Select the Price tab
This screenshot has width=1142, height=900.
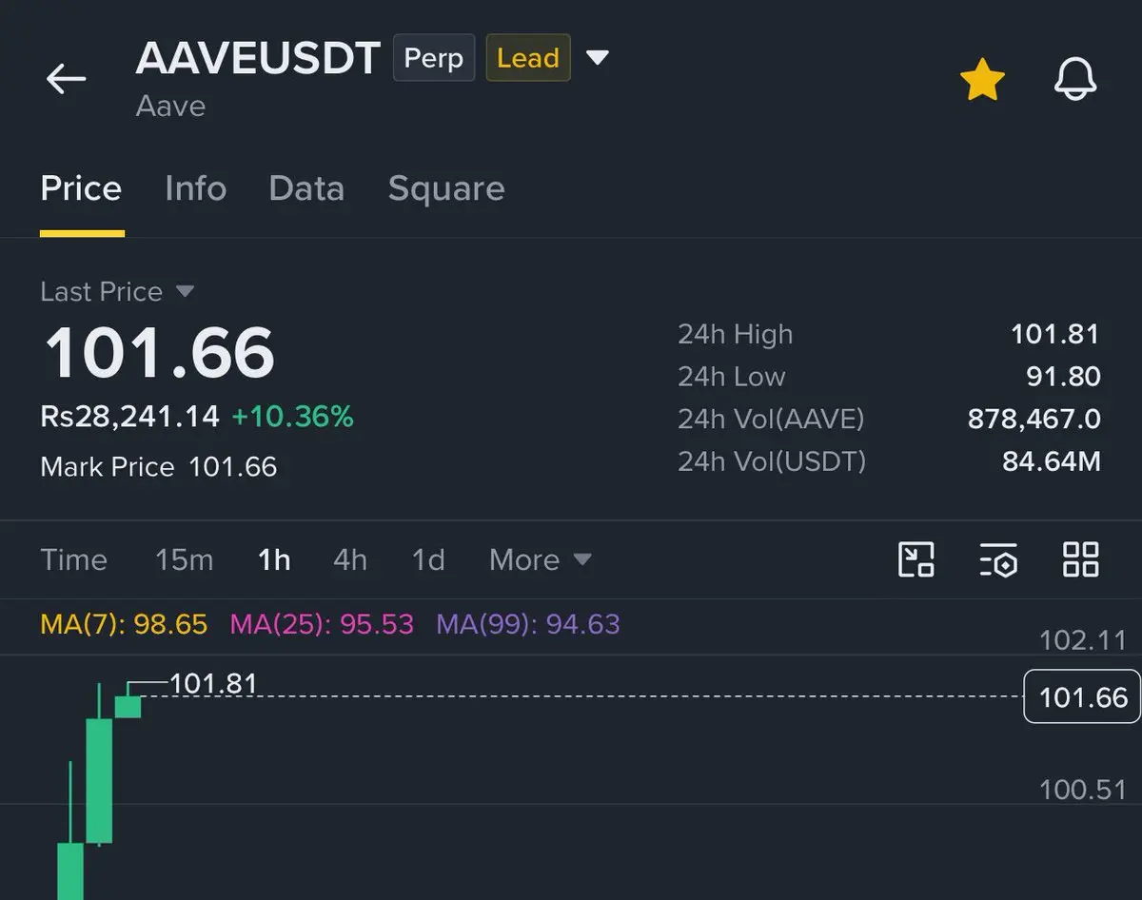(x=81, y=188)
